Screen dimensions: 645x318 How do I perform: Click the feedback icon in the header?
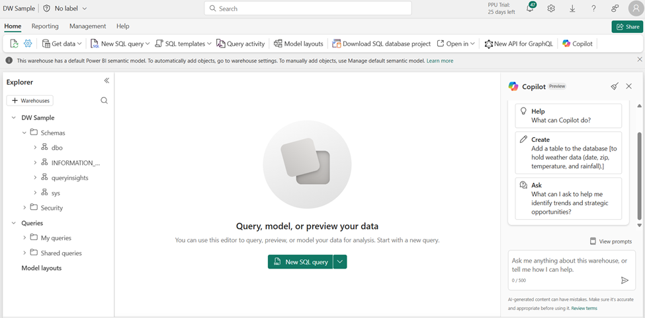[x=615, y=8]
